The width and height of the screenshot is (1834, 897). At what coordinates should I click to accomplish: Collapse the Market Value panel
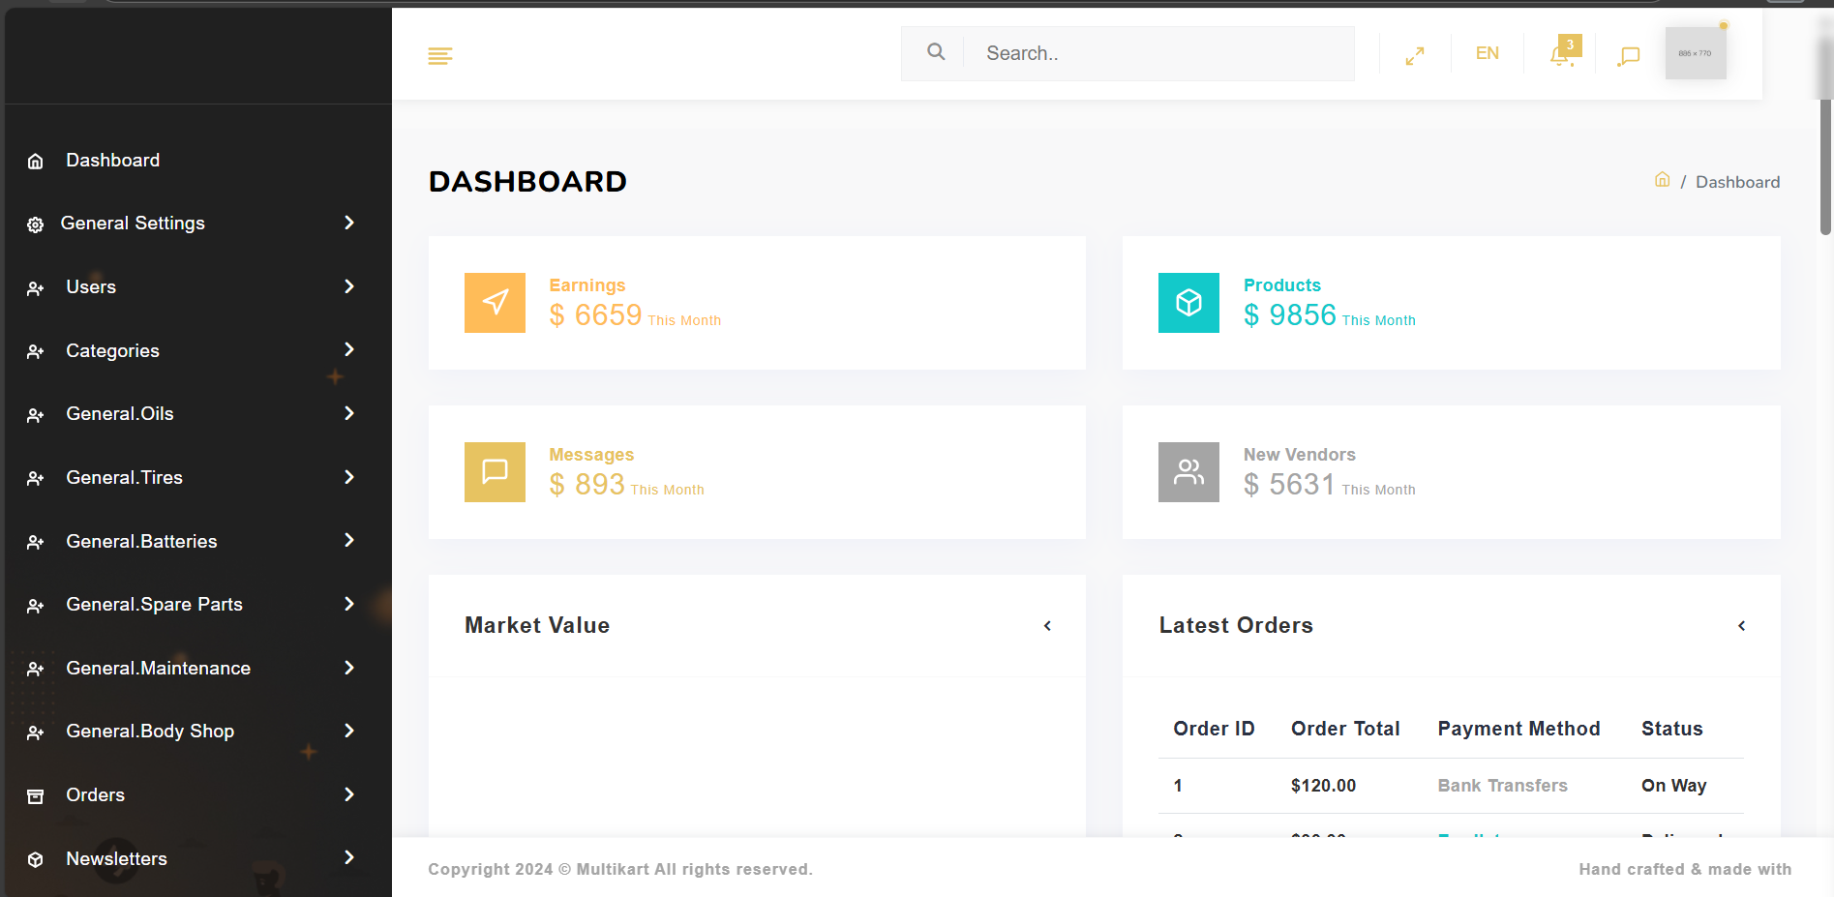click(1047, 626)
